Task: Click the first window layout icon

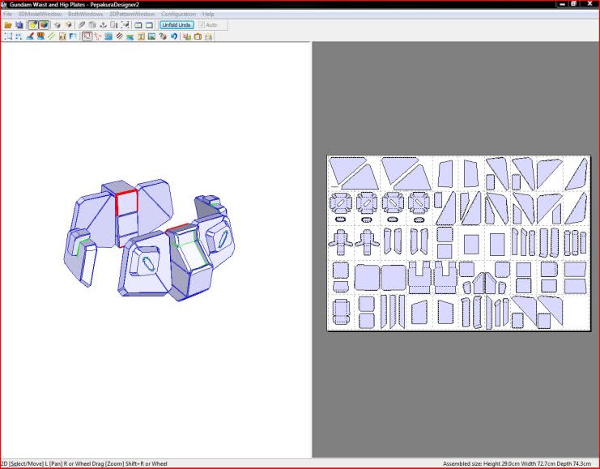Action: pyautogui.click(x=138, y=25)
